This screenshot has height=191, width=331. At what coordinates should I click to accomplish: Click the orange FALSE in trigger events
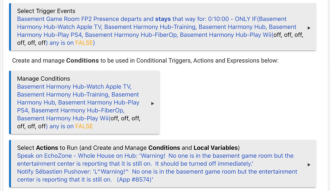[84, 43]
